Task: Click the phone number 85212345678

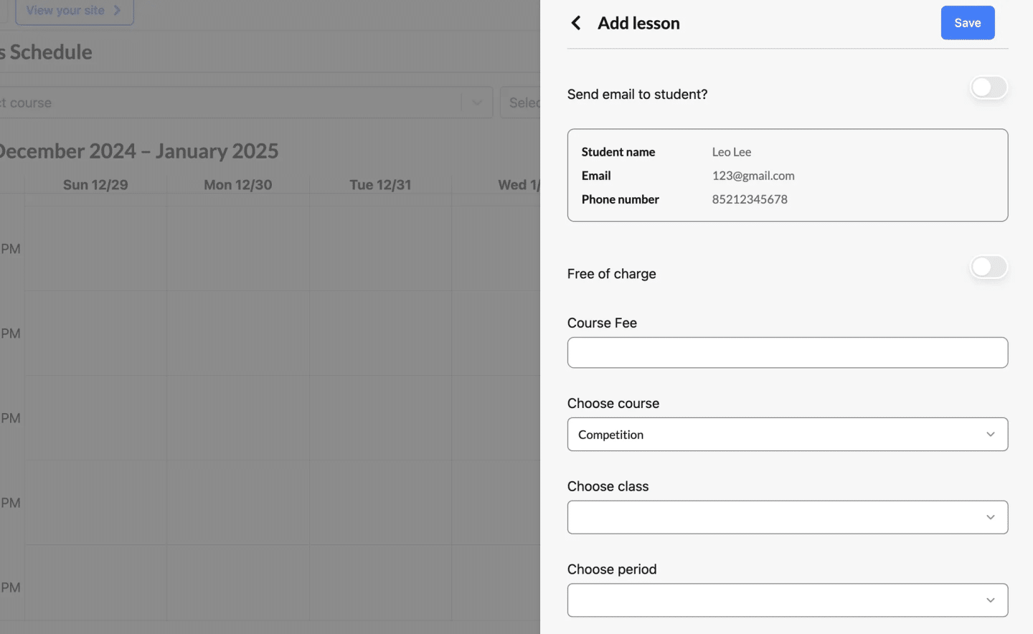Action: [x=750, y=199]
